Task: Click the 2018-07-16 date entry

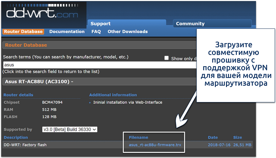Action: pyautogui.click(x=218, y=145)
